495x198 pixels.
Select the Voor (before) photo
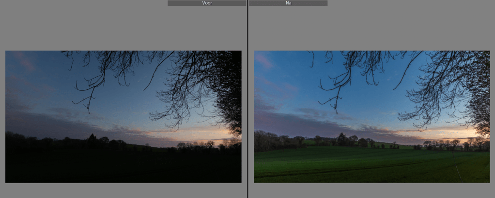[123, 116]
